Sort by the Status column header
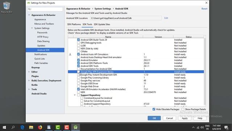This screenshot has height=131, width=232. [188, 37]
